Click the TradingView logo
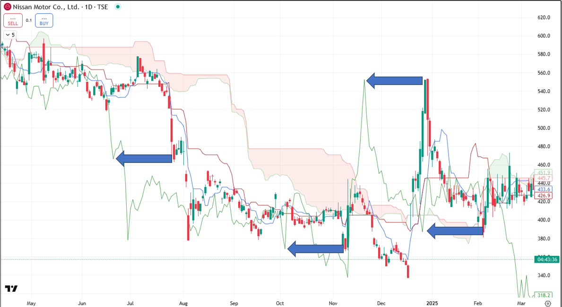 tap(11, 289)
